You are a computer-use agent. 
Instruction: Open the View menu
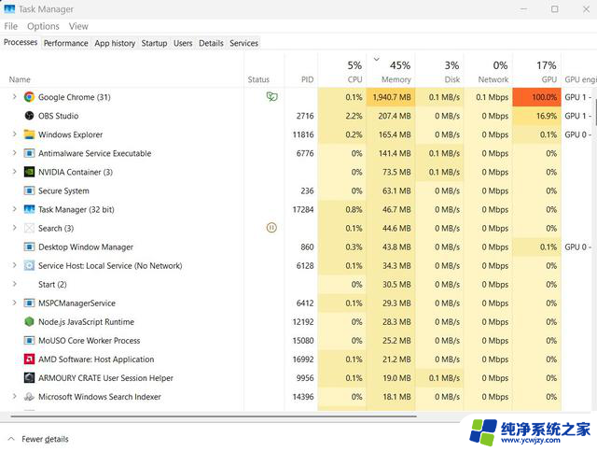(78, 26)
